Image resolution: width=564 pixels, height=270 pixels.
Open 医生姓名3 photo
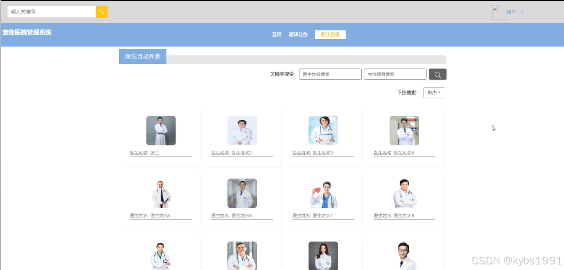pyautogui.click(x=323, y=131)
